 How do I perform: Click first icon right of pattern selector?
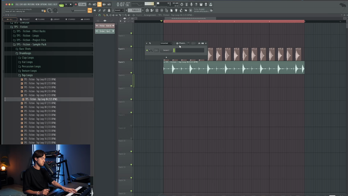tap(147, 10)
